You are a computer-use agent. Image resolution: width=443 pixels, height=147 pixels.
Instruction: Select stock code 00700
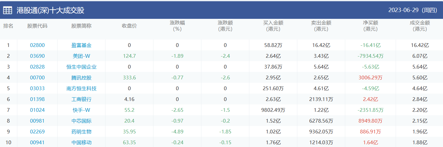click(x=37, y=78)
